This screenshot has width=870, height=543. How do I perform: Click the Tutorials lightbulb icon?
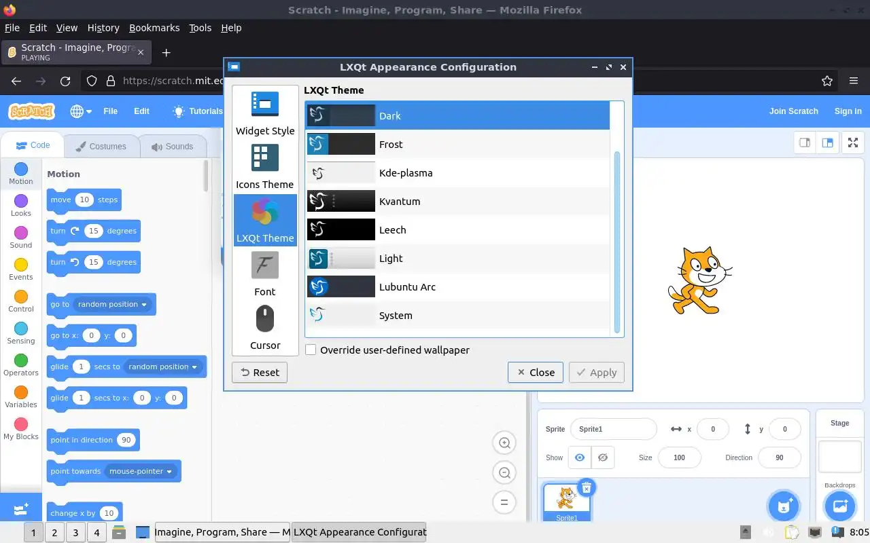tap(178, 111)
